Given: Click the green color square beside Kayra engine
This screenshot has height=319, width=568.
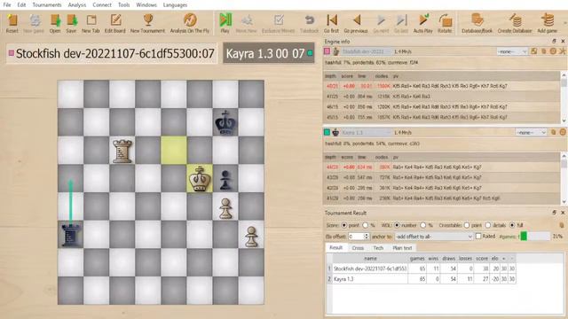Looking at the screenshot, I should click(327, 132).
